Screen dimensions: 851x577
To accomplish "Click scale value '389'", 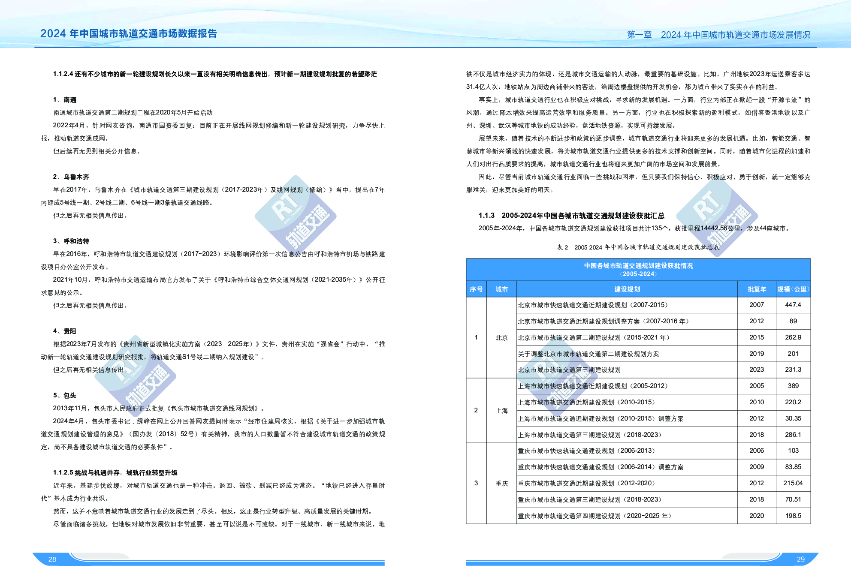I will 793,386.
